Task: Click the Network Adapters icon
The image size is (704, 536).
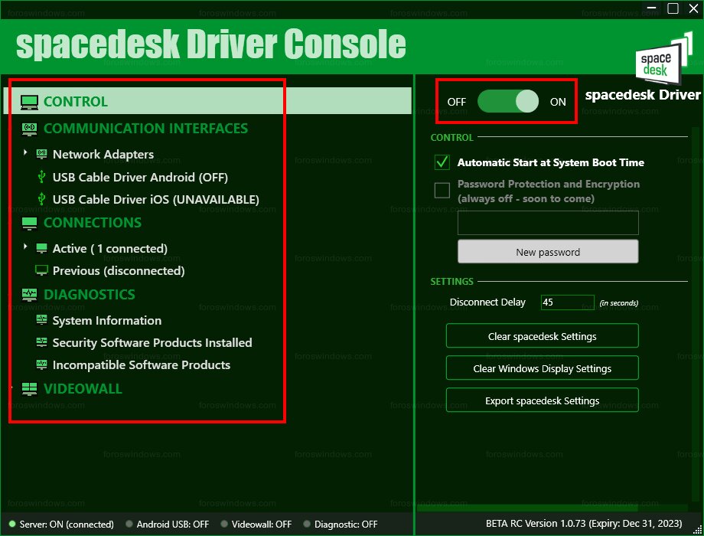Action: (x=41, y=154)
